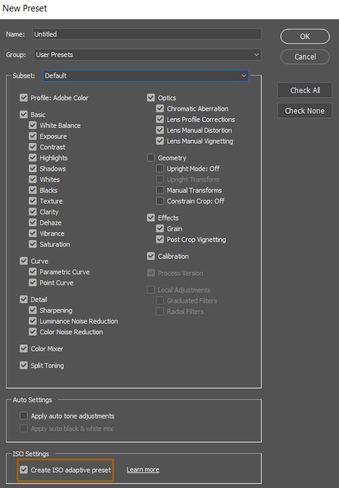The width and height of the screenshot is (339, 488).
Task: Click the Cancel button
Action: [305, 56]
